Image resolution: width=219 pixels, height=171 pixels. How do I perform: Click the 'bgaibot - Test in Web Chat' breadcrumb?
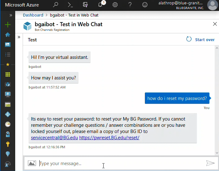[74, 15]
